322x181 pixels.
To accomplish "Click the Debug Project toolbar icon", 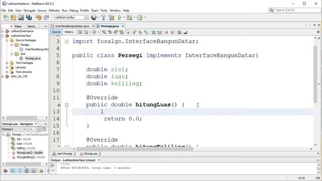I will click(x=130, y=18).
